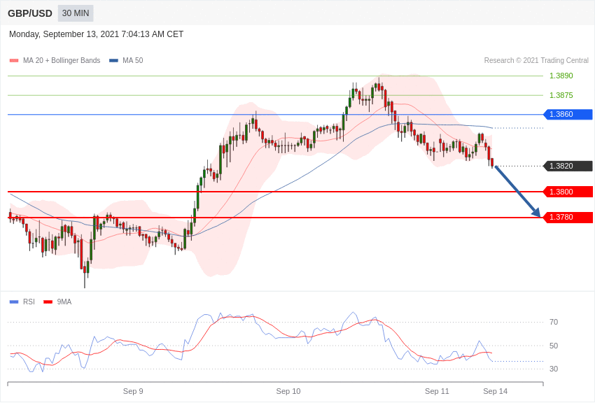Image resolution: width=595 pixels, height=403 pixels.
Task: Click the Sep 14 date axis label
Action: coord(495,391)
